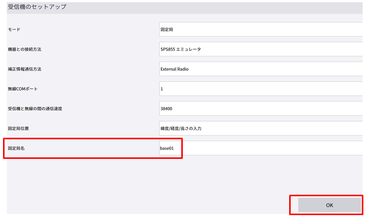Click the 固定局位置 label
The image size is (366, 217).
[18, 128]
